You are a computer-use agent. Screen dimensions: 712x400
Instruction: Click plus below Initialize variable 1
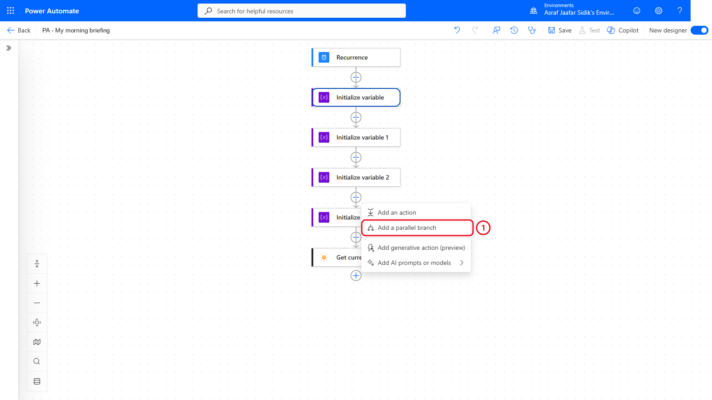pos(356,157)
